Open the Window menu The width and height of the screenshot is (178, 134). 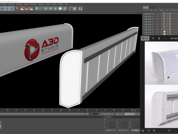(x=60, y=4)
